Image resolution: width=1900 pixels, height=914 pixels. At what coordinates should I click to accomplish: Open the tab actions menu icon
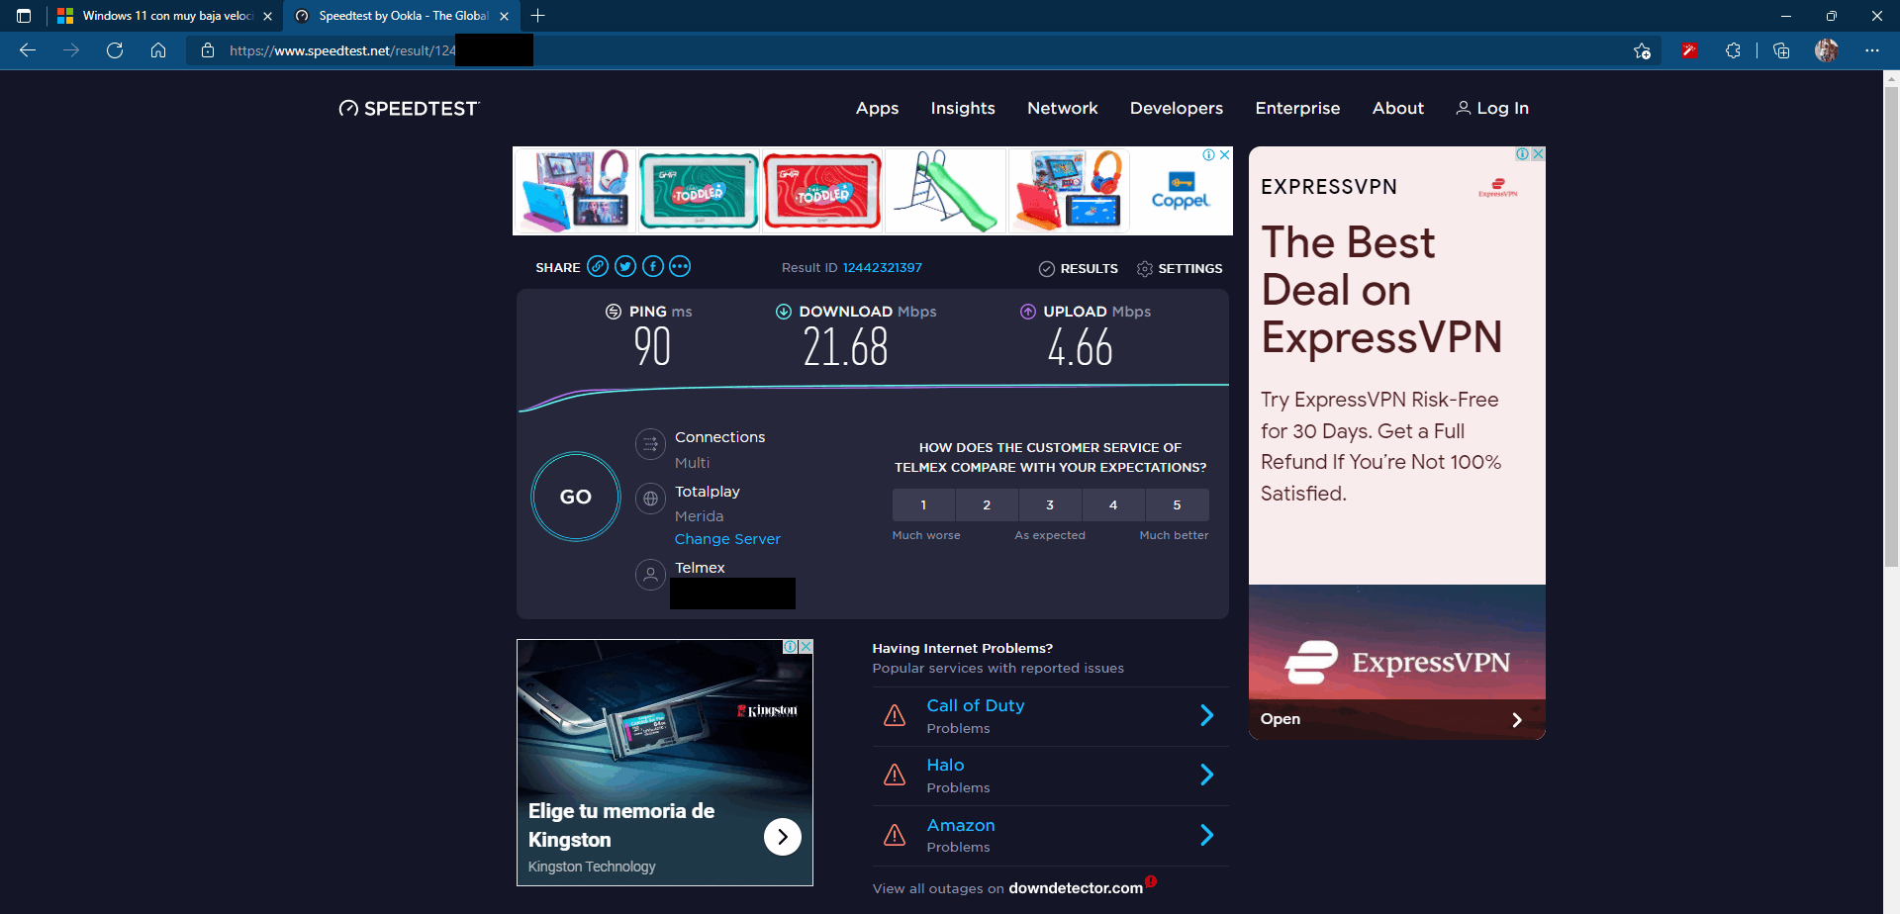pos(24,16)
